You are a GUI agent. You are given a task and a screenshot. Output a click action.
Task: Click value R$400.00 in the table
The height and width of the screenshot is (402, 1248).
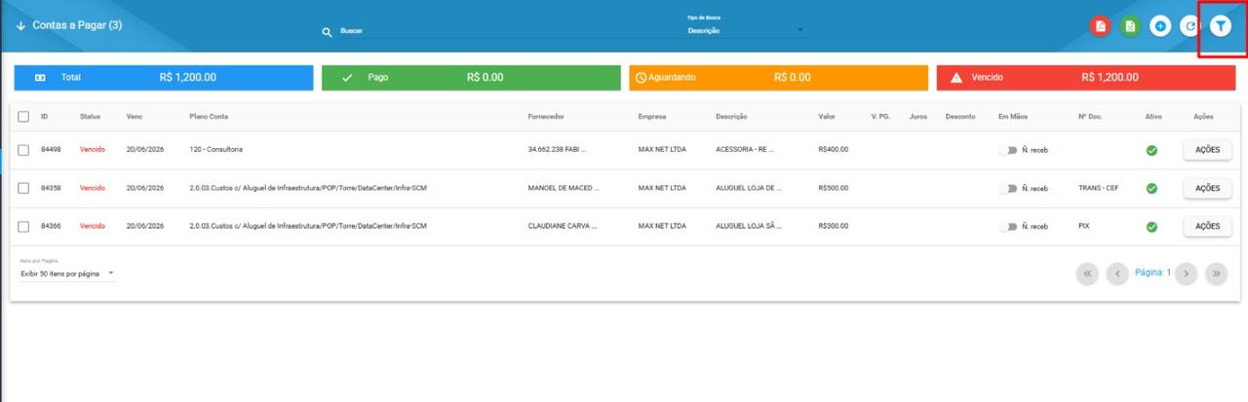[x=834, y=150]
